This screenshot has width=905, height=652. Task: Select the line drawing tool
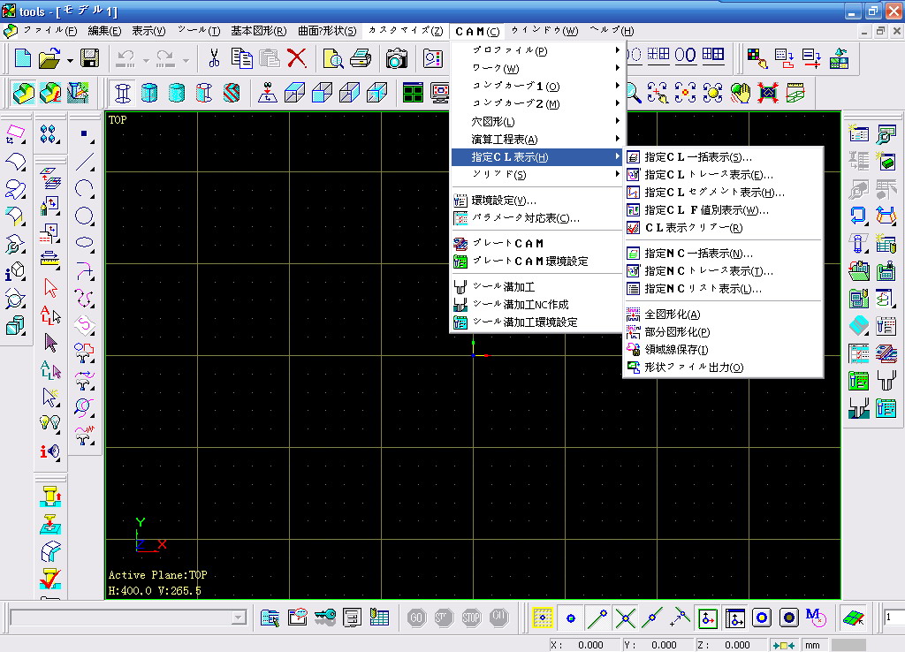(85, 162)
